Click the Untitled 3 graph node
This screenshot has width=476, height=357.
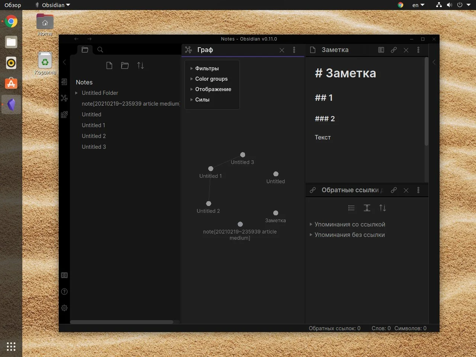coord(242,155)
